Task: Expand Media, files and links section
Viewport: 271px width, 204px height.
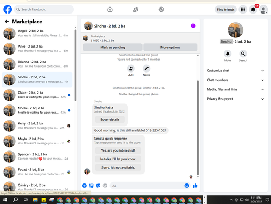Action: pyautogui.click(x=235, y=89)
